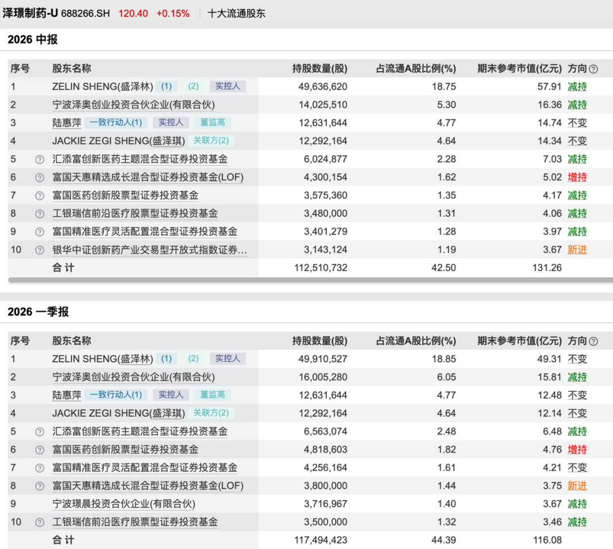Click the question-mark icon beside row 5 in 2026 中报
The height and width of the screenshot is (549, 613).
coord(40,160)
